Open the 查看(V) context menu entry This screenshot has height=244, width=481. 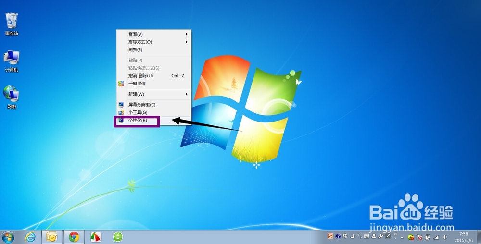154,34
